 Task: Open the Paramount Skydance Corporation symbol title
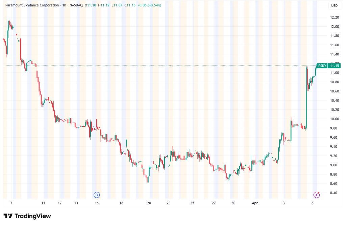point(31,5)
